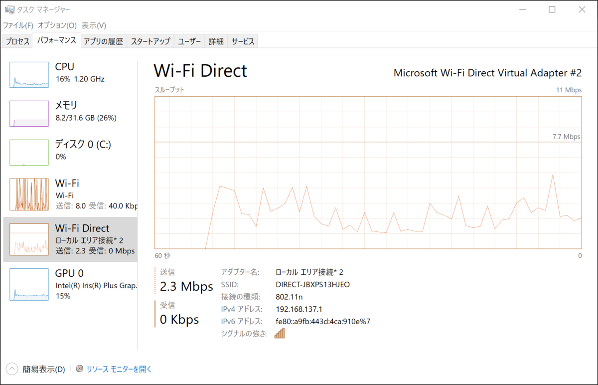Image resolution: width=598 pixels, height=385 pixels.
Task: Select the Wi-Fi mini graph thumbnail
Action: coord(29,193)
